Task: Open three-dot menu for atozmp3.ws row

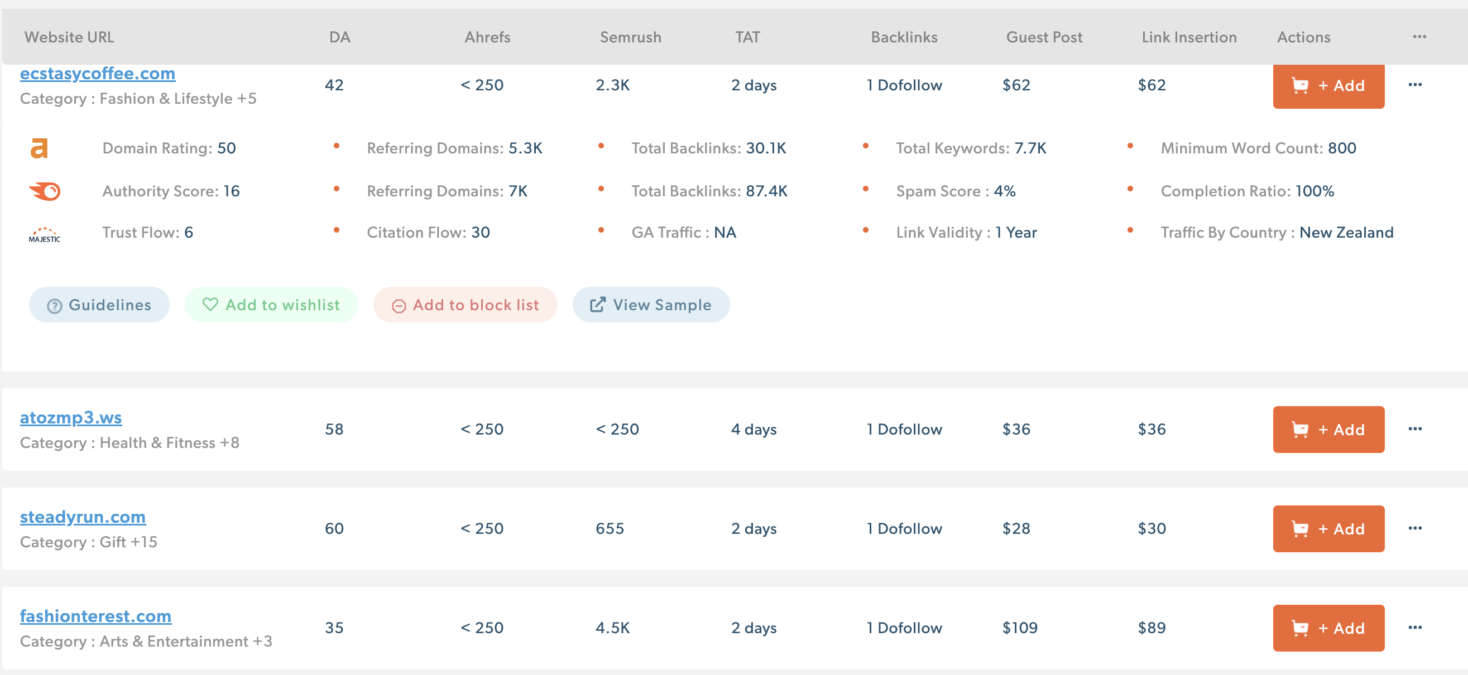Action: coord(1414,429)
